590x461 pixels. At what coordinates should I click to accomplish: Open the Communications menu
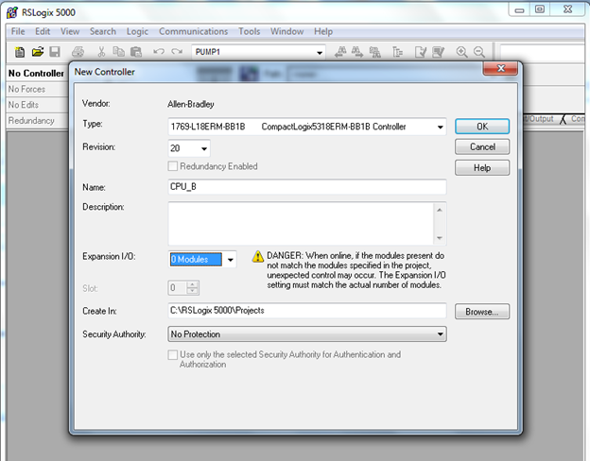pos(194,31)
